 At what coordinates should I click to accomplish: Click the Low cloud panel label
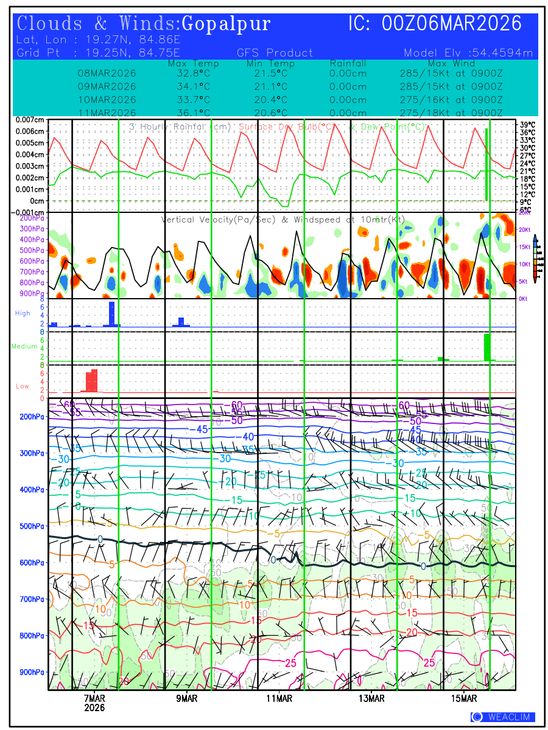click(x=23, y=386)
